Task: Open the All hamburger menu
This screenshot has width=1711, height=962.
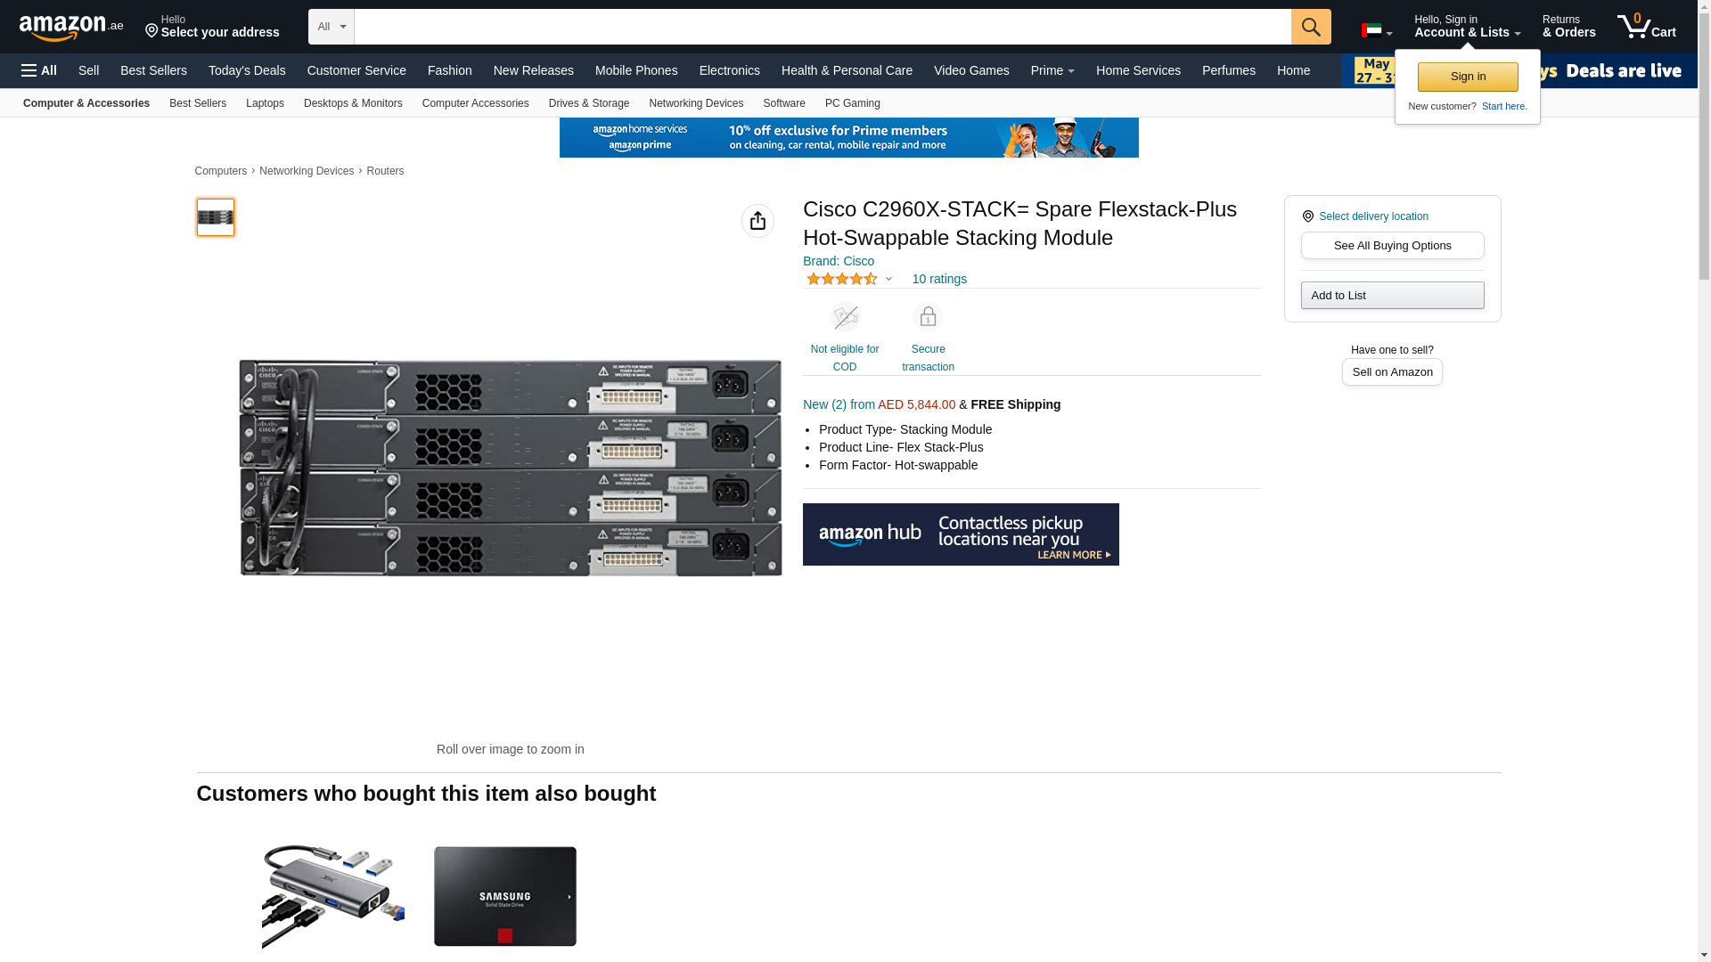Action: tap(39, 70)
